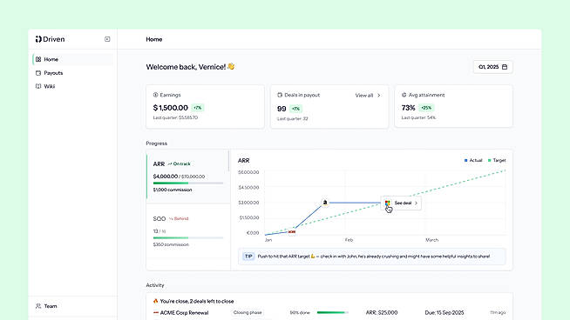Screen dimensions: 570x320
Task: Click the ARR green progress bar
Action: [x=188, y=183]
